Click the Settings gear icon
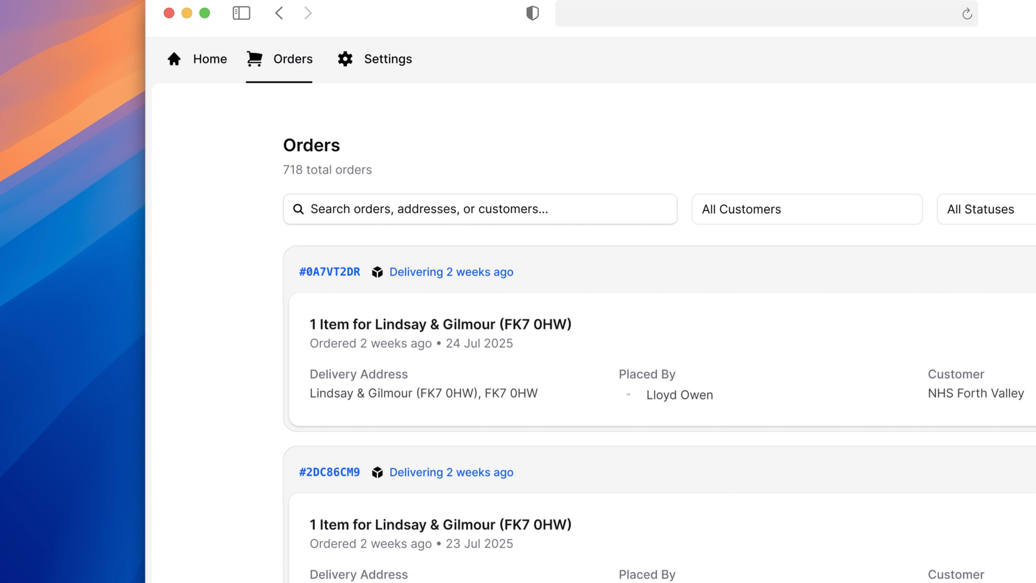1036x583 pixels. tap(345, 59)
